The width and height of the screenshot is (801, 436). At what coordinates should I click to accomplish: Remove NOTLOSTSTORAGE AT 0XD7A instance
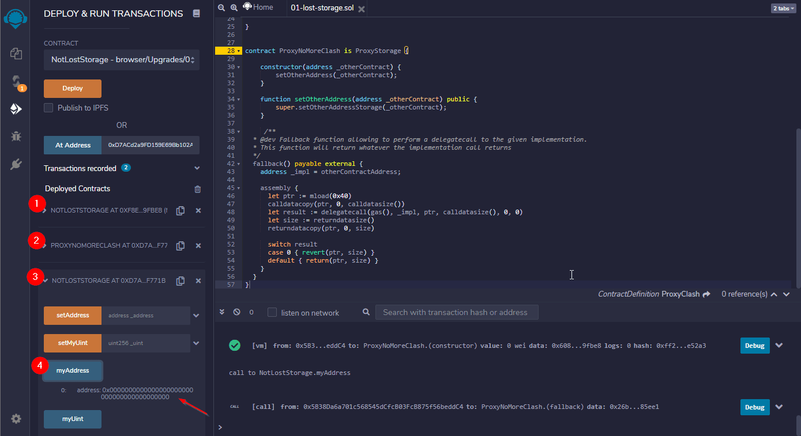[198, 281]
